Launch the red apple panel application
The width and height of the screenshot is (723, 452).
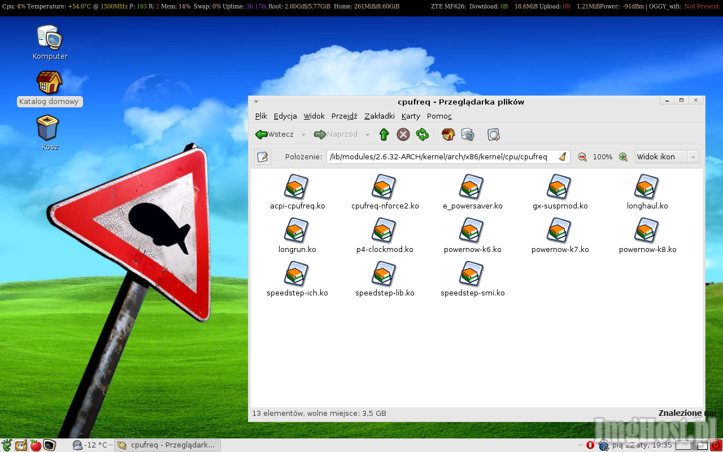pyautogui.click(x=36, y=445)
